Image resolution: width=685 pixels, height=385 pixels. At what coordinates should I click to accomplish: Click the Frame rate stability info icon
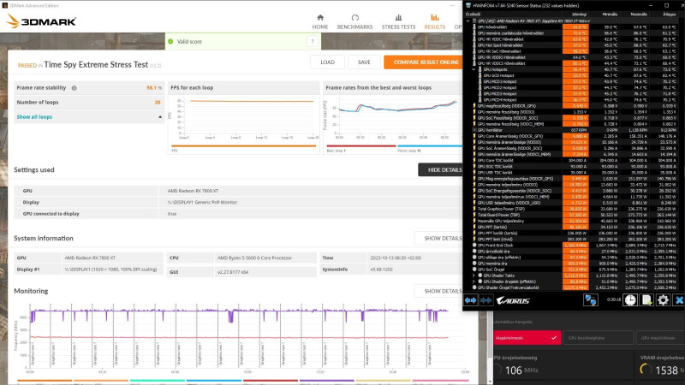click(74, 88)
